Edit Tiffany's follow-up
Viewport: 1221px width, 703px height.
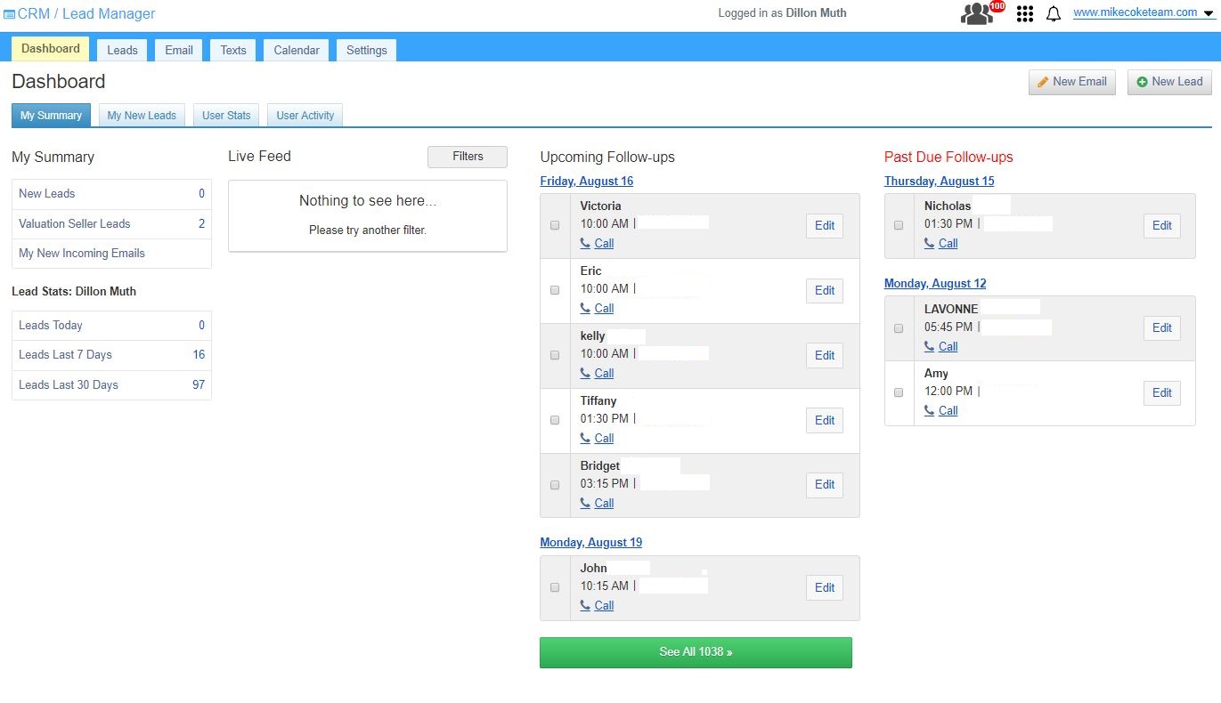pyautogui.click(x=825, y=421)
